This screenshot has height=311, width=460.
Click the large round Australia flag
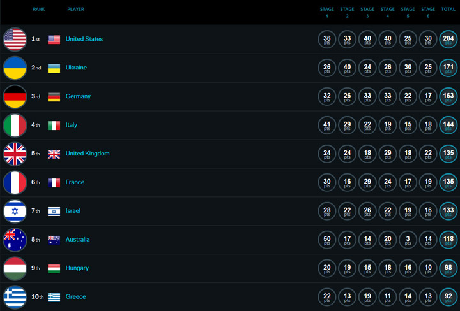[15, 240]
